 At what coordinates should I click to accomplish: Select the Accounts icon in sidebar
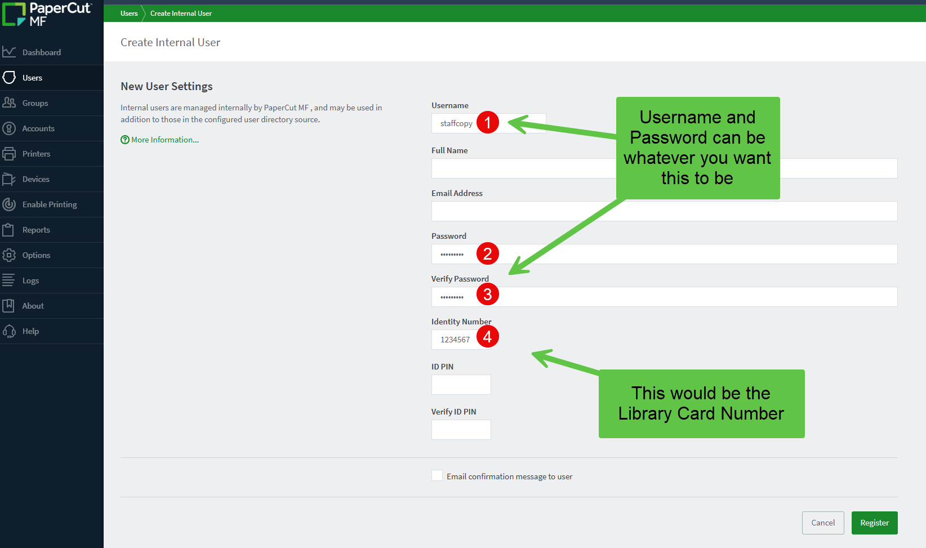click(9, 128)
